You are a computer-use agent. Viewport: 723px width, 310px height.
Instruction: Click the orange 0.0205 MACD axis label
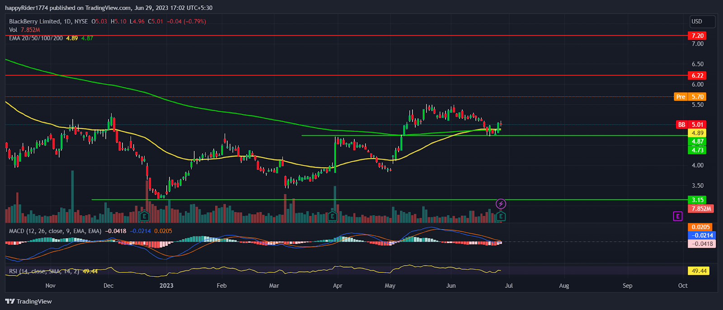701,227
